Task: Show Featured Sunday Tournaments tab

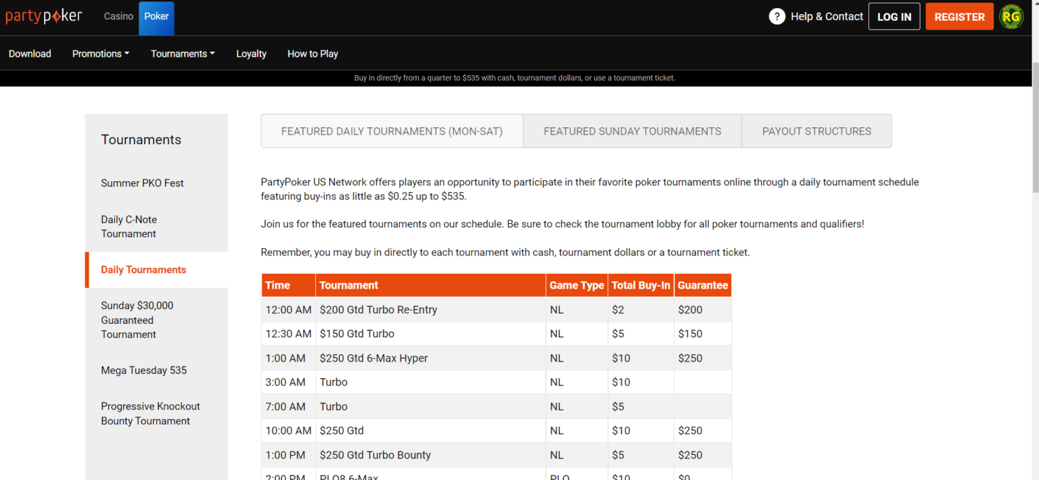Action: (x=632, y=131)
